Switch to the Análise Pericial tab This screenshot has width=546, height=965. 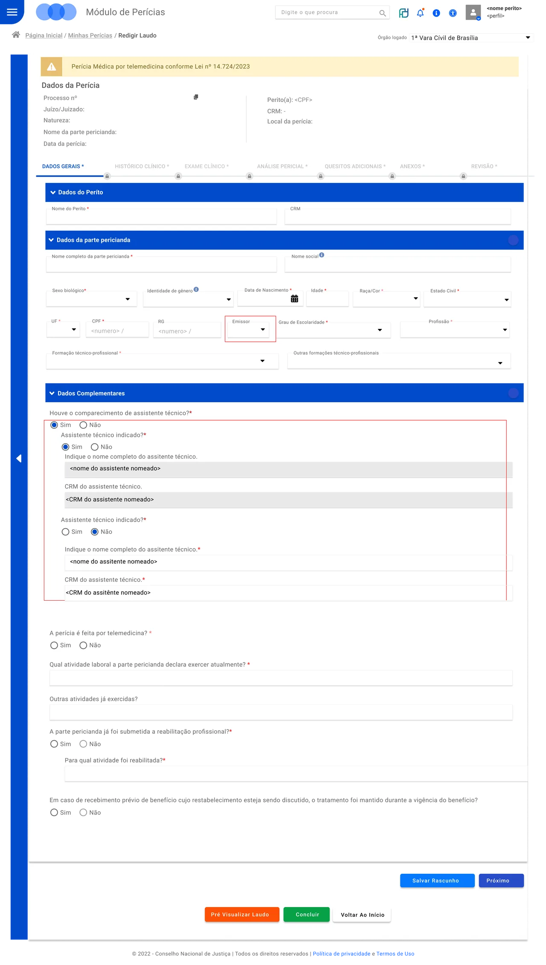point(282,166)
